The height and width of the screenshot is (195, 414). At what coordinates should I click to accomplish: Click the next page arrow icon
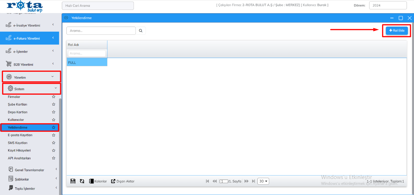pyautogui.click(x=246, y=181)
